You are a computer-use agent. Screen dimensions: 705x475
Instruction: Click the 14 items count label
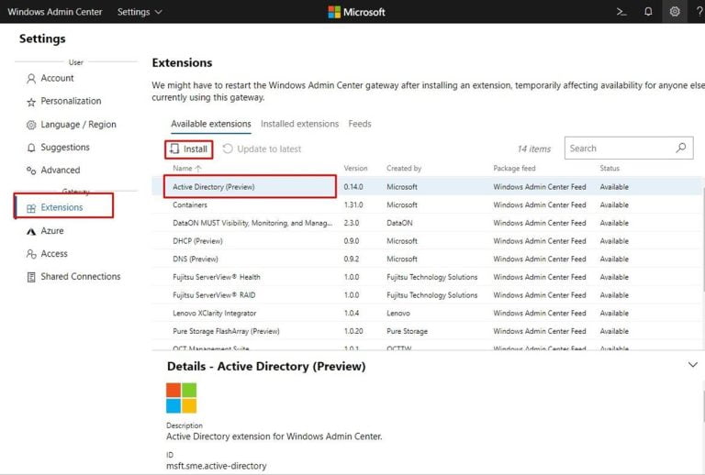click(x=533, y=149)
